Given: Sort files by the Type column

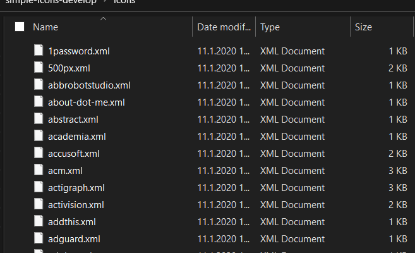Looking at the screenshot, I should coord(270,27).
